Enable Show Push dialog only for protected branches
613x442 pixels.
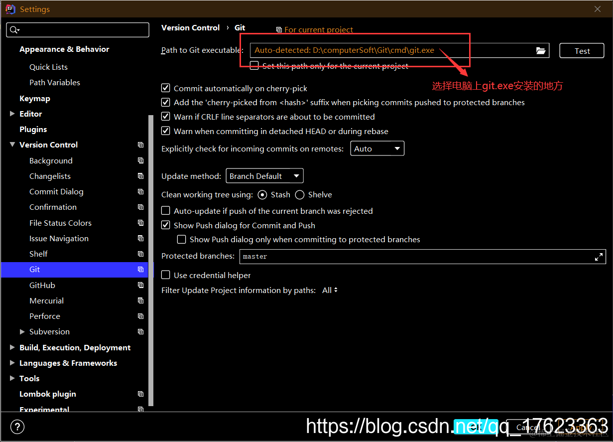(182, 239)
